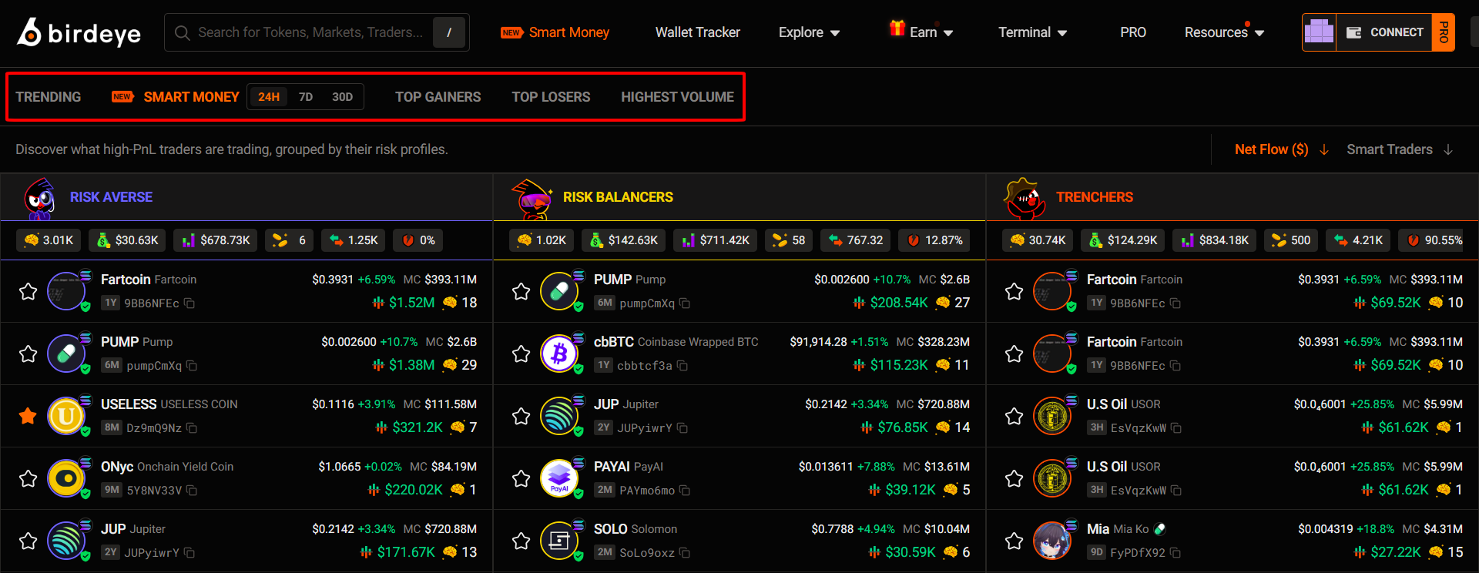Click the Risk Averse 3.01K traders stat
1479x573 pixels.
[x=49, y=240]
